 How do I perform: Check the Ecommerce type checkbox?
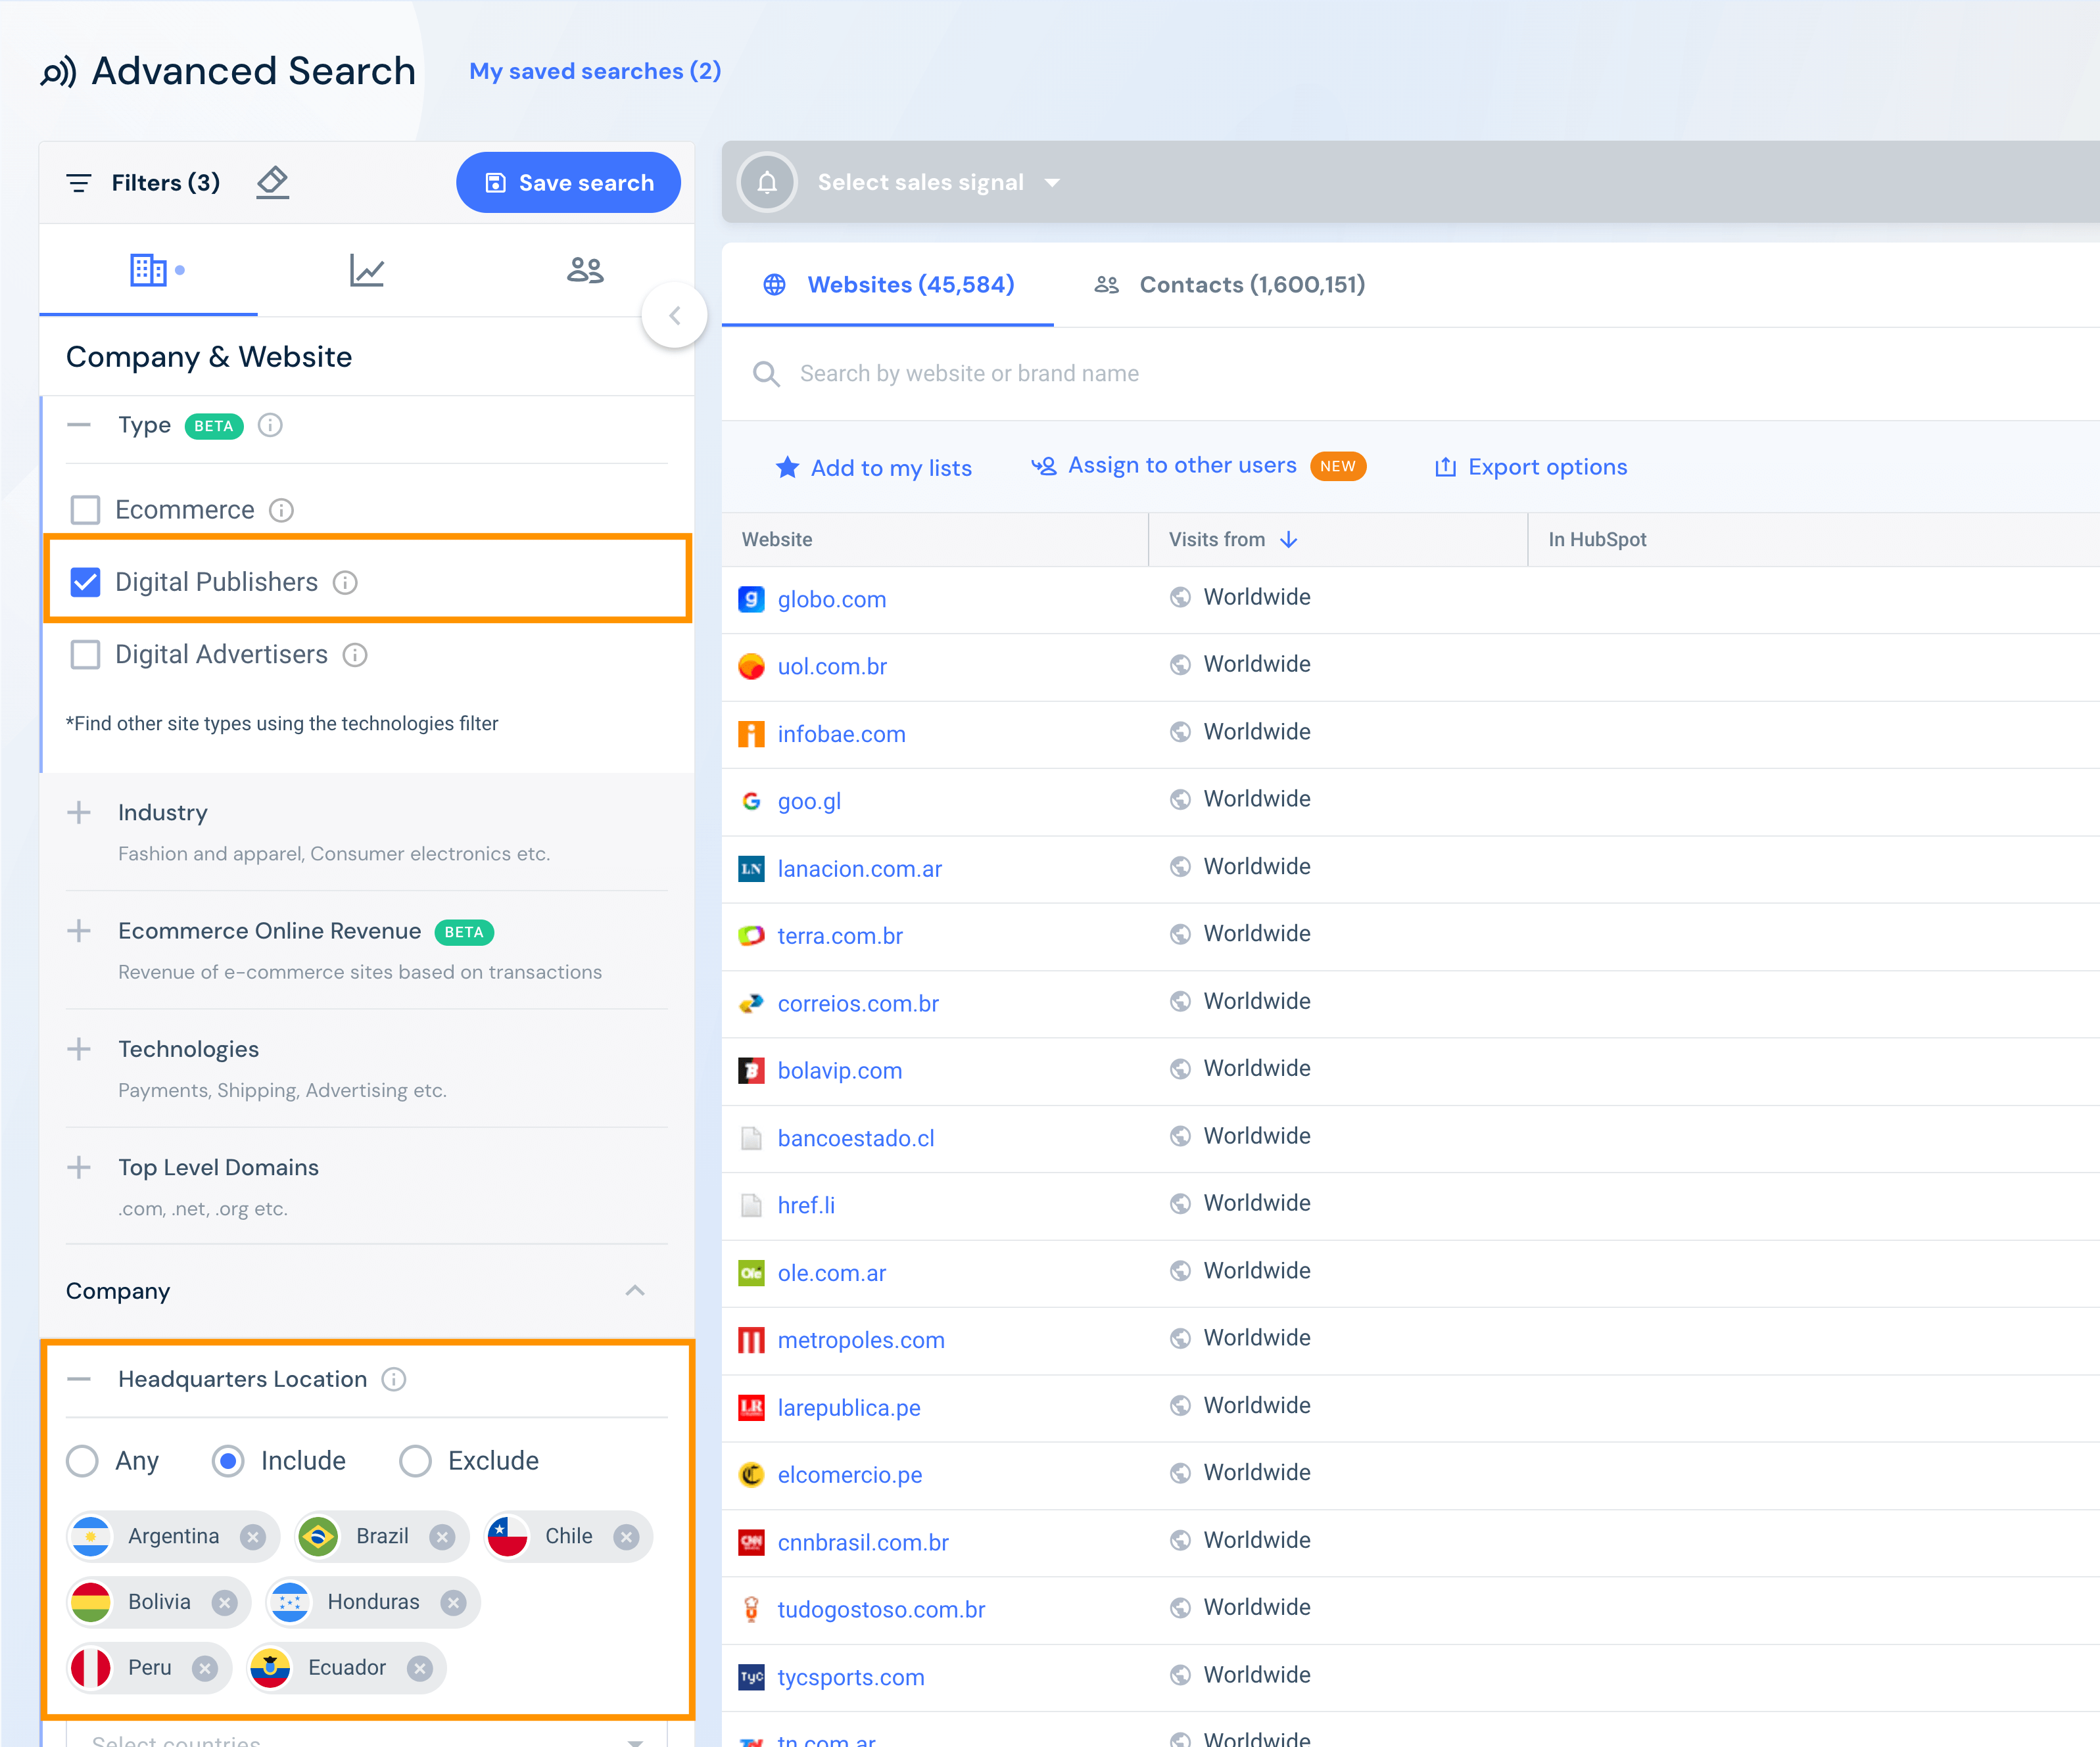point(86,510)
